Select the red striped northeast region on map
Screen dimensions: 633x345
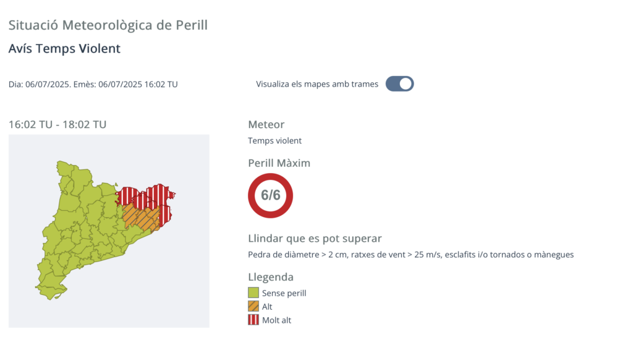point(158,196)
